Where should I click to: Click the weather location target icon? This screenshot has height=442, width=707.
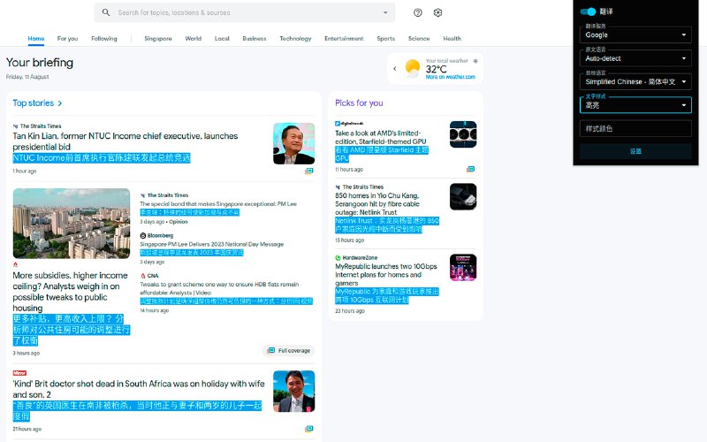click(x=475, y=61)
